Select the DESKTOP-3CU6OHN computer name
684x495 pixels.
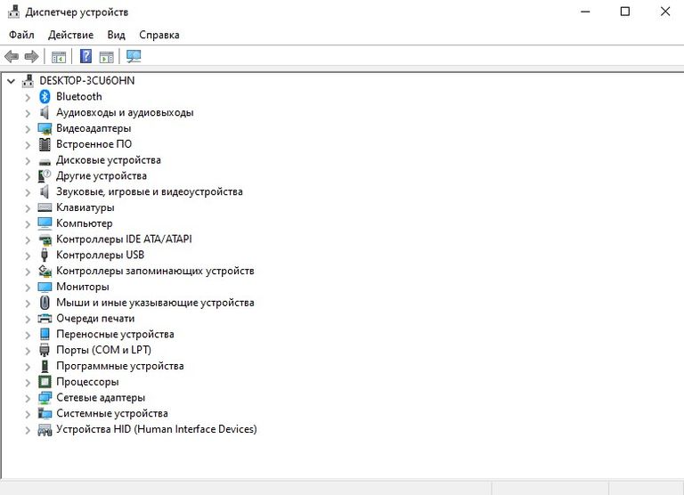[x=86, y=81]
